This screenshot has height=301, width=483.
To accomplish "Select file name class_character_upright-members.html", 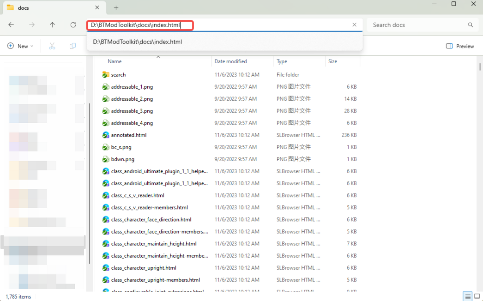I will [156, 280].
